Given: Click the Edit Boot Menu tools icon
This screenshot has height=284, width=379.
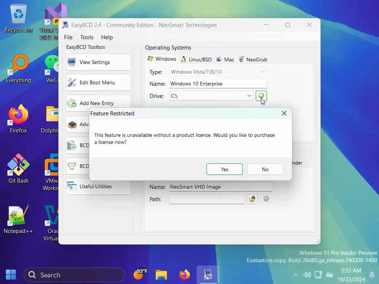Looking at the screenshot, I should (x=72, y=82).
